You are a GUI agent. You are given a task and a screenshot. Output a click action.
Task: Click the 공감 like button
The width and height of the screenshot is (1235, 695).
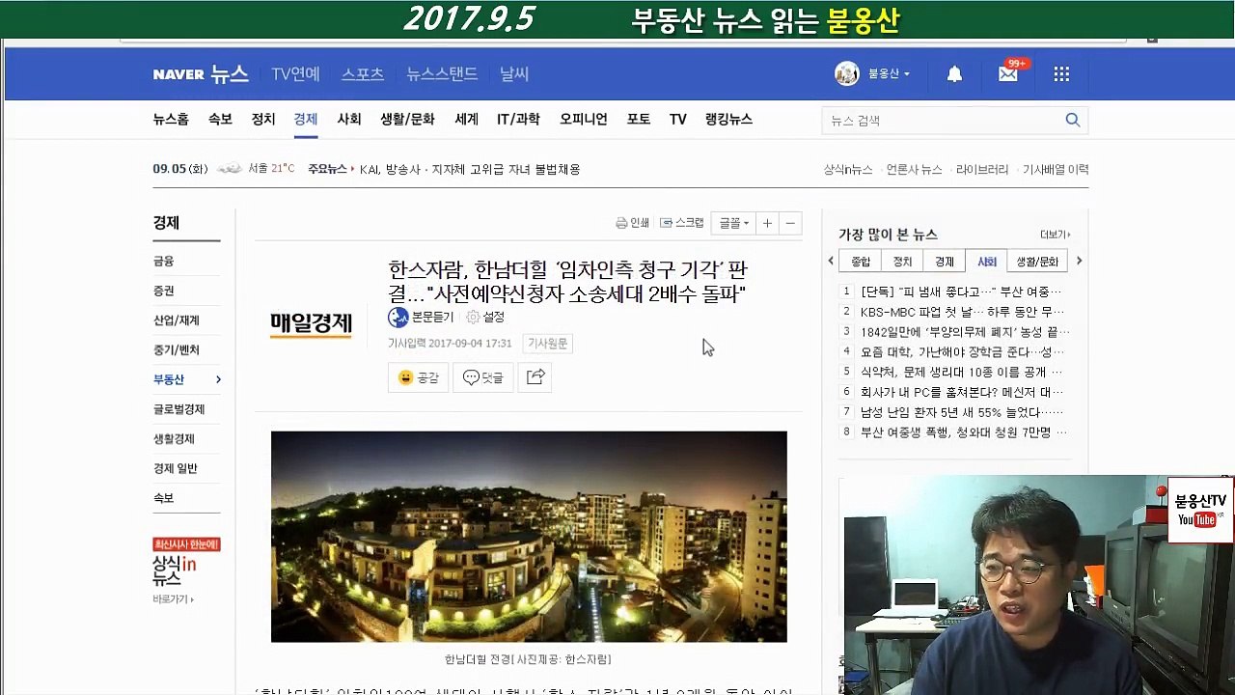click(x=418, y=377)
